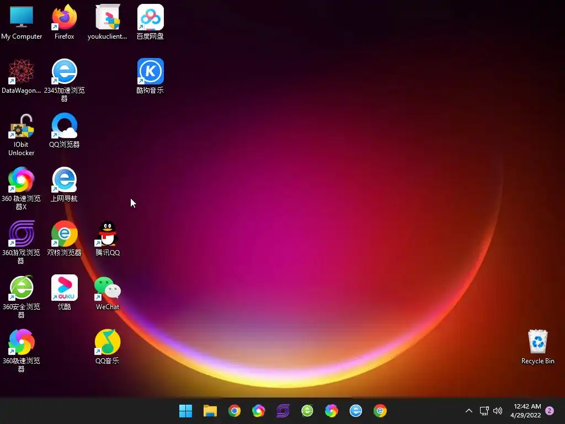Screen dimensions: 565x424
Task: Select the WeChat desktop shortcut
Action: pyautogui.click(x=108, y=293)
